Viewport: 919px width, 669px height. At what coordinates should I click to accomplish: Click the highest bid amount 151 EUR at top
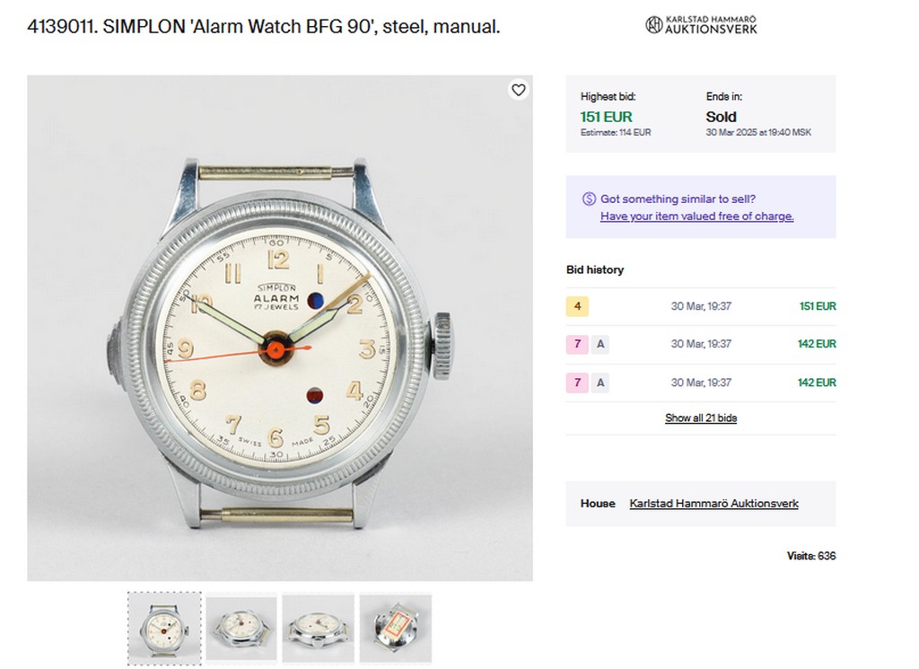607,117
